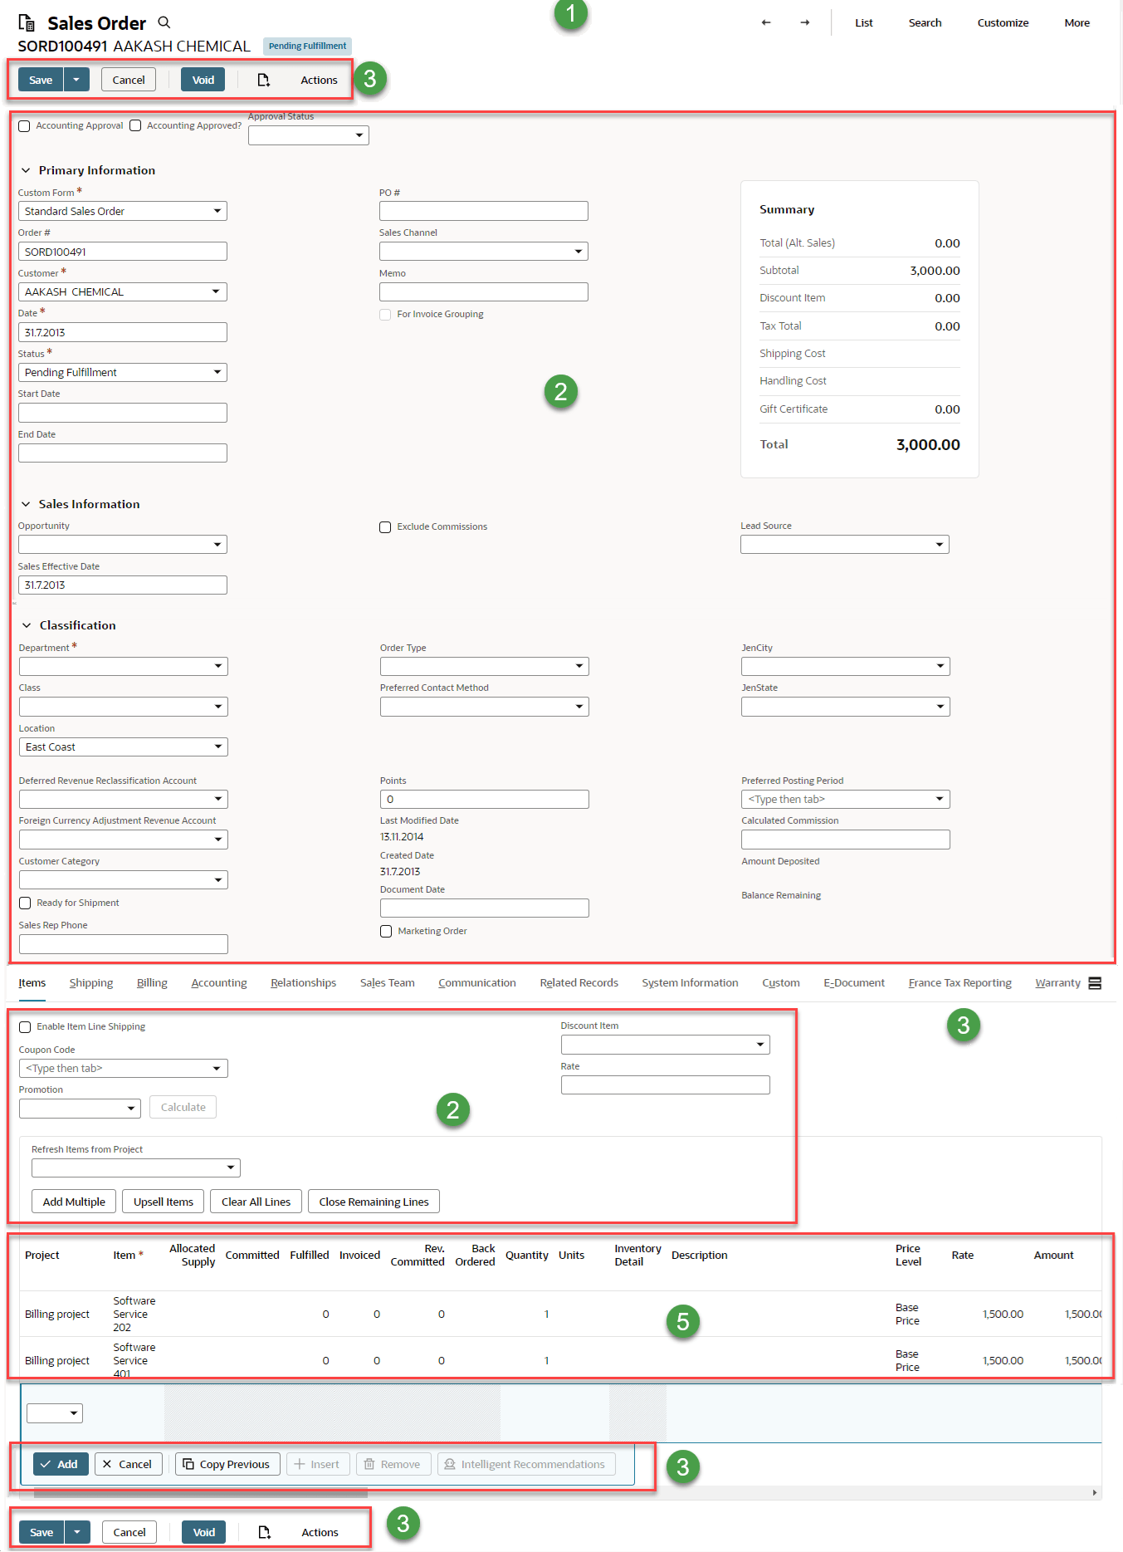The height and width of the screenshot is (1552, 1123).
Task: Click the bottom Save button
Action: coord(42,1532)
